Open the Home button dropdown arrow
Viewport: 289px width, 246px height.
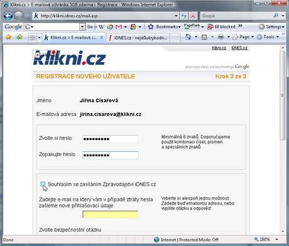click(x=196, y=37)
